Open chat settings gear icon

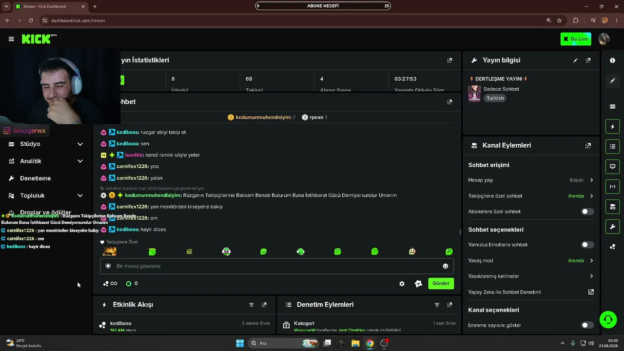coord(402,284)
